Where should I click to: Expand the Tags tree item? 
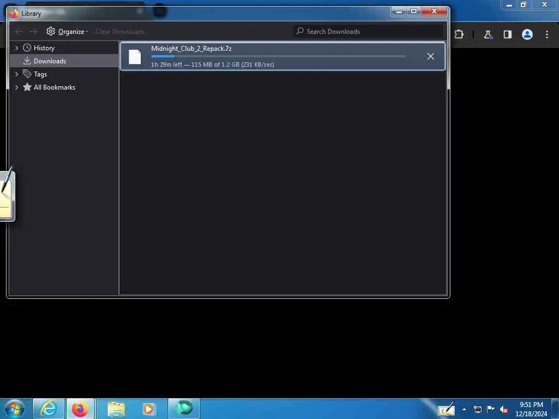click(16, 74)
